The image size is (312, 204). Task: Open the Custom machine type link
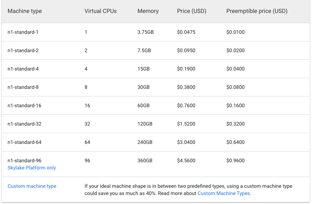(32, 186)
